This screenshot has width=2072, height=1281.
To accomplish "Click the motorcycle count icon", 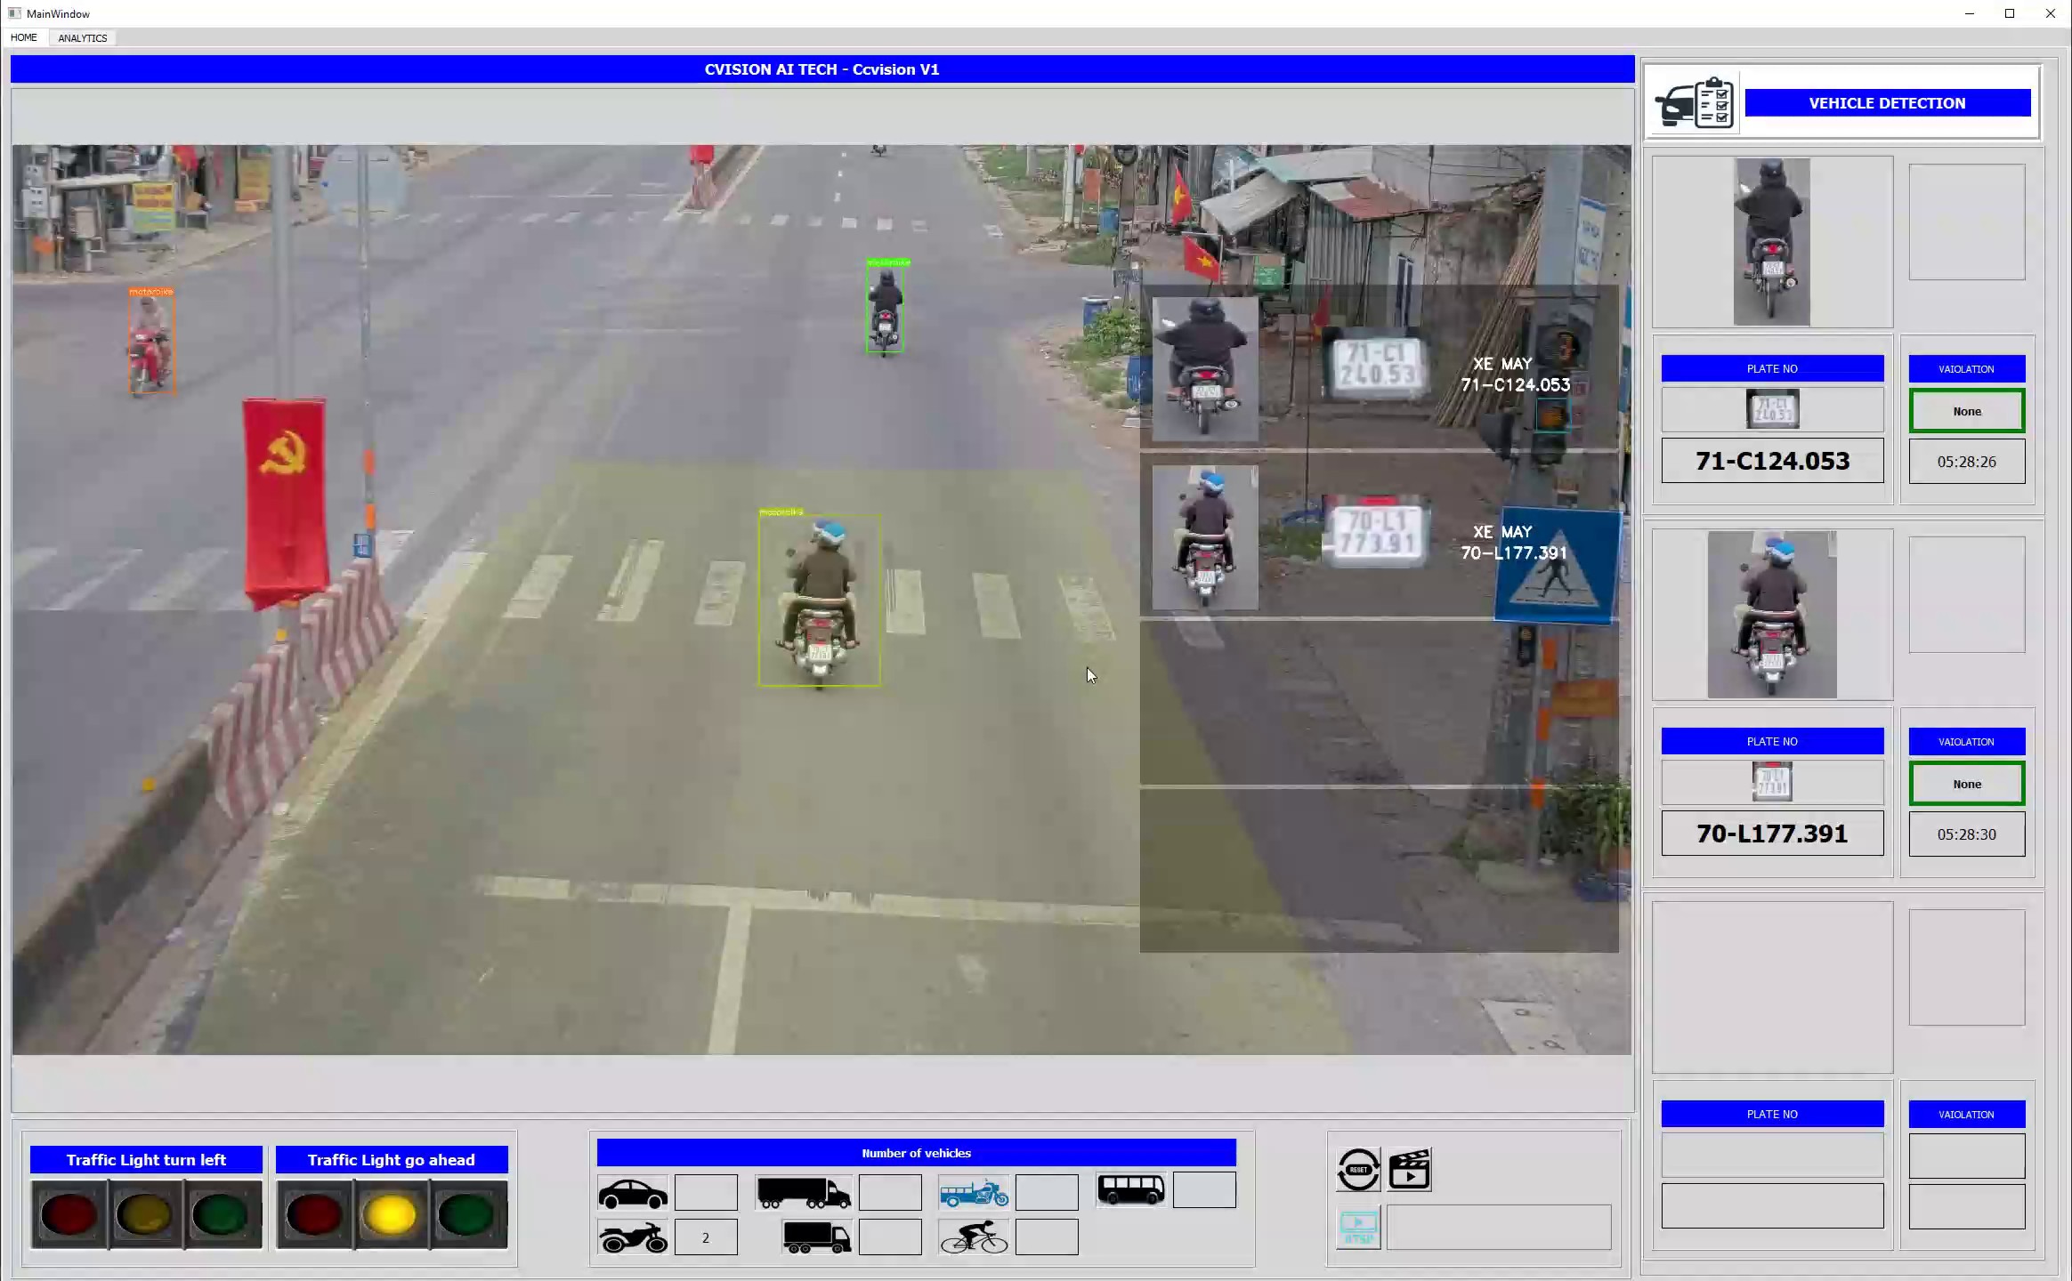I will [x=633, y=1237].
